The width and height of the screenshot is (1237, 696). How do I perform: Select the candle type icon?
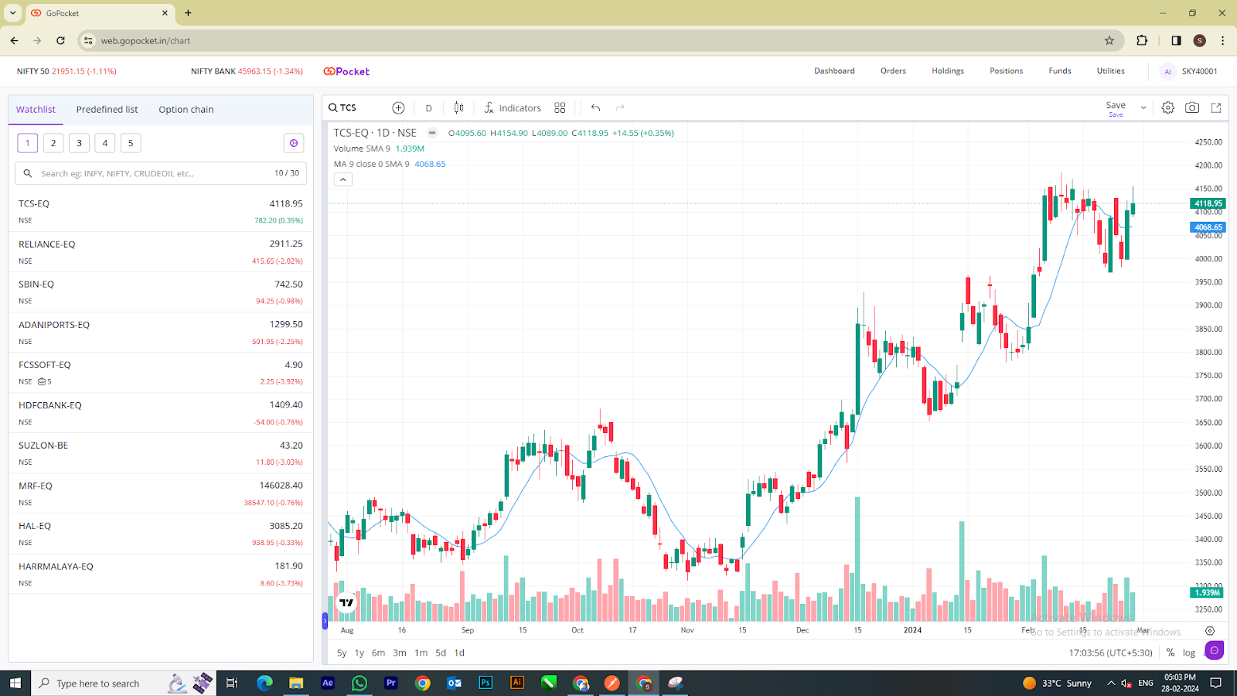tap(458, 107)
